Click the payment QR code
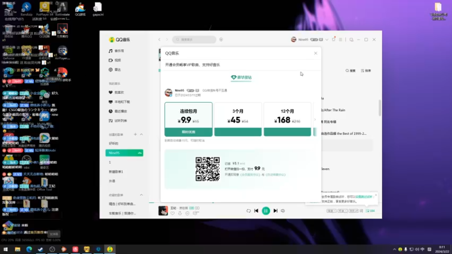 coord(207,169)
